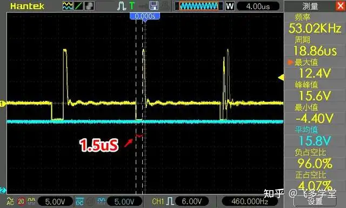Click the floppy disk save icon

click(x=154, y=6)
